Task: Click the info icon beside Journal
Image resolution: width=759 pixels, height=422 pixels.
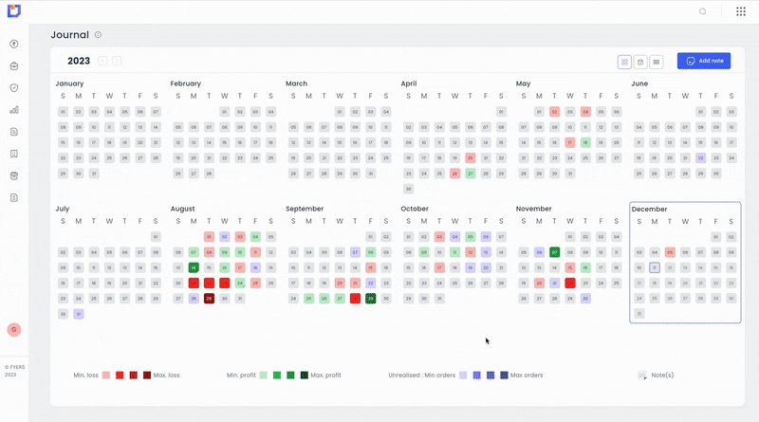Action: click(x=99, y=35)
